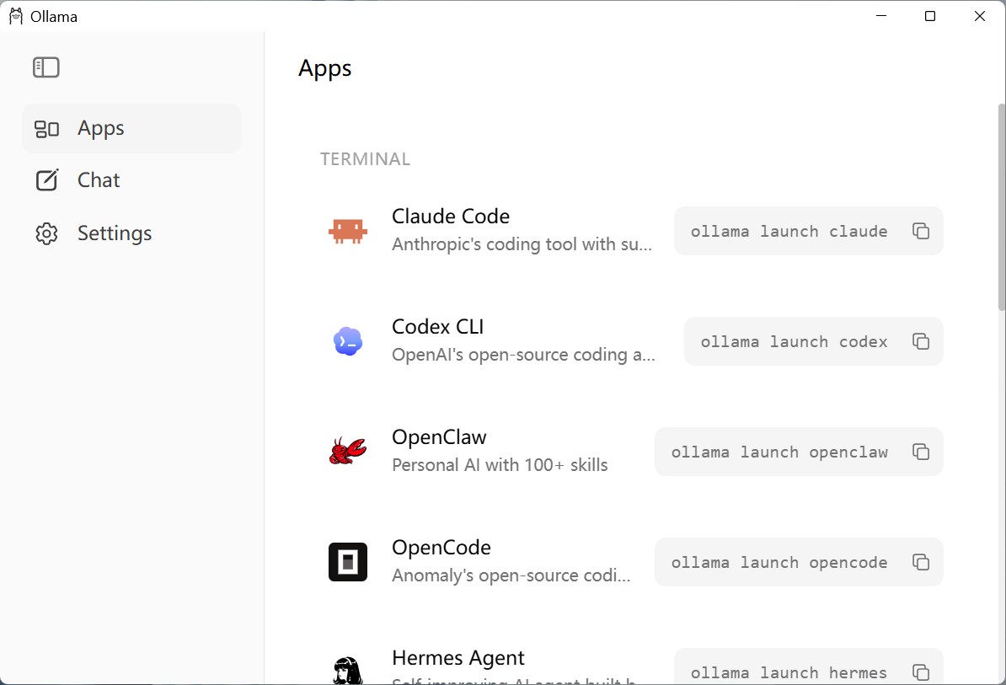
Task: Copy the 'ollama launch codex' command
Action: (x=921, y=341)
